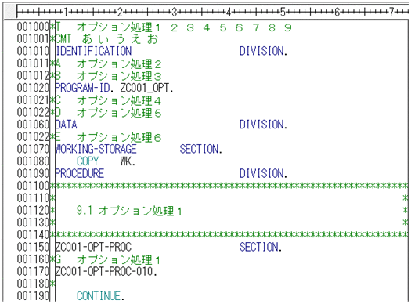This screenshot has width=411, height=304.
Task: Click the WORKING-STORAGE keyword
Action: coord(96,149)
